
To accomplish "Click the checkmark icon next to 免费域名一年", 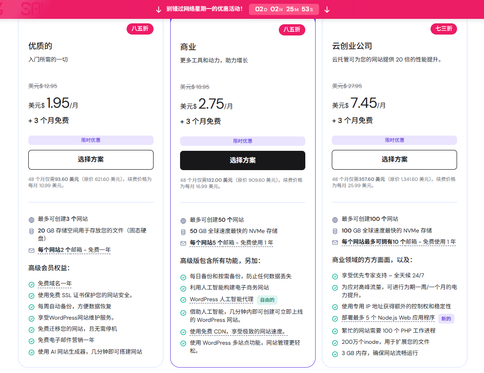I will point(31,285).
